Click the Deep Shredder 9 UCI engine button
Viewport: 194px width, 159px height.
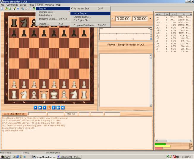pos(15,114)
